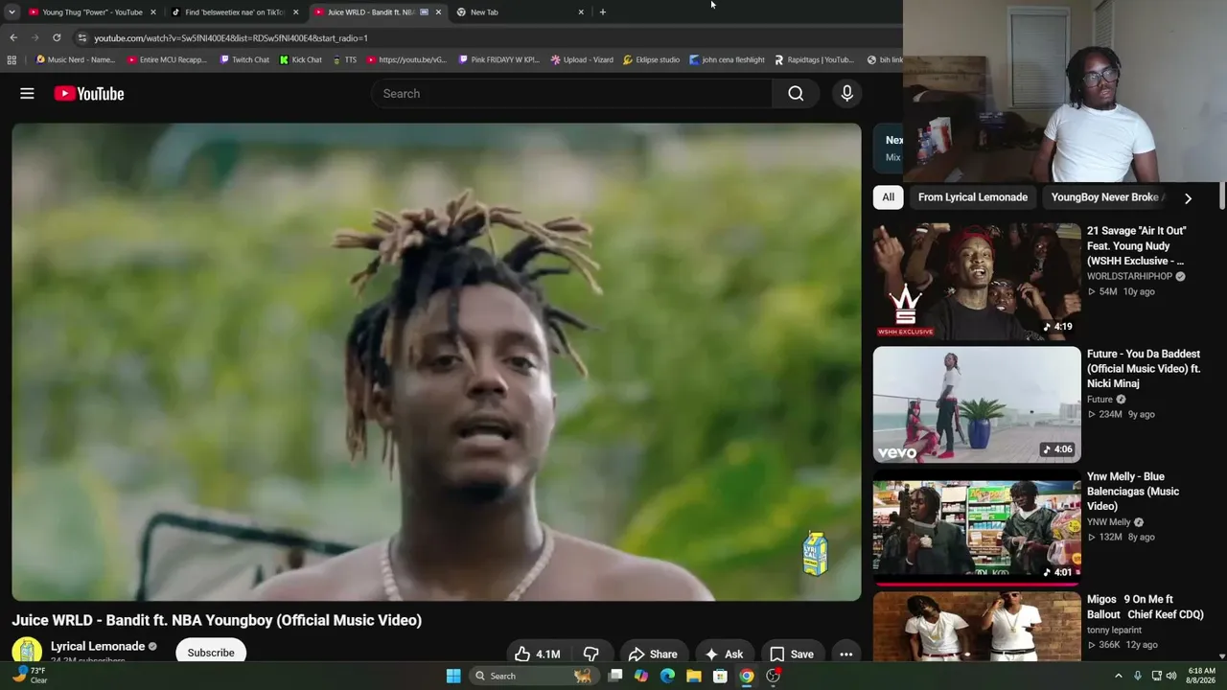Open Copilot from the taskbar

click(641, 676)
